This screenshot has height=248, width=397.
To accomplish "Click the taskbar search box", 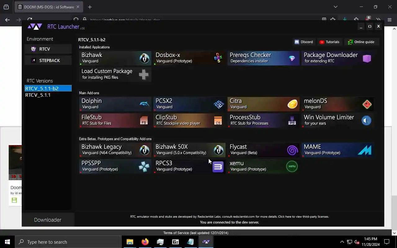I will pos(68,242).
